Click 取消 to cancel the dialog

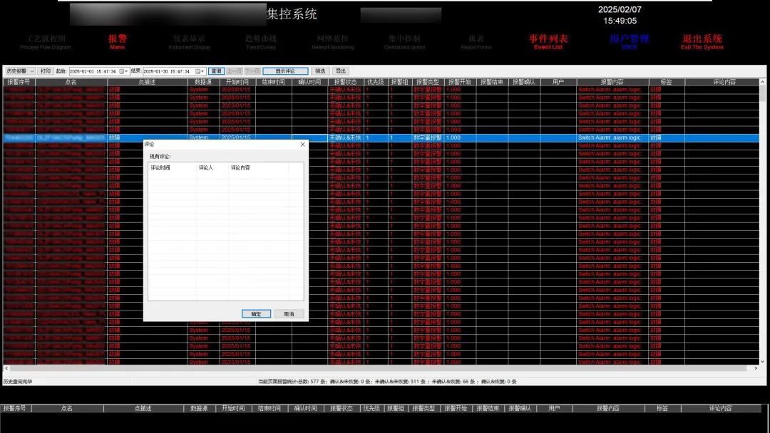tap(289, 314)
